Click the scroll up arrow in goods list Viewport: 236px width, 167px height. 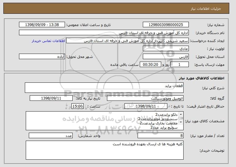point(181,114)
